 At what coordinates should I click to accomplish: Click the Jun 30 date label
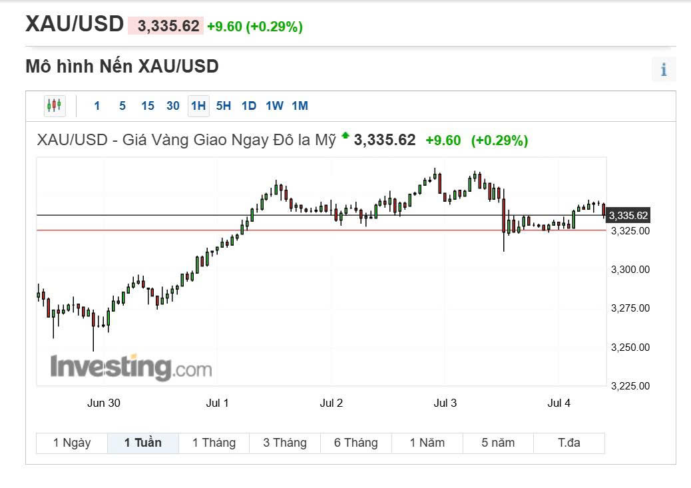pyautogui.click(x=104, y=403)
